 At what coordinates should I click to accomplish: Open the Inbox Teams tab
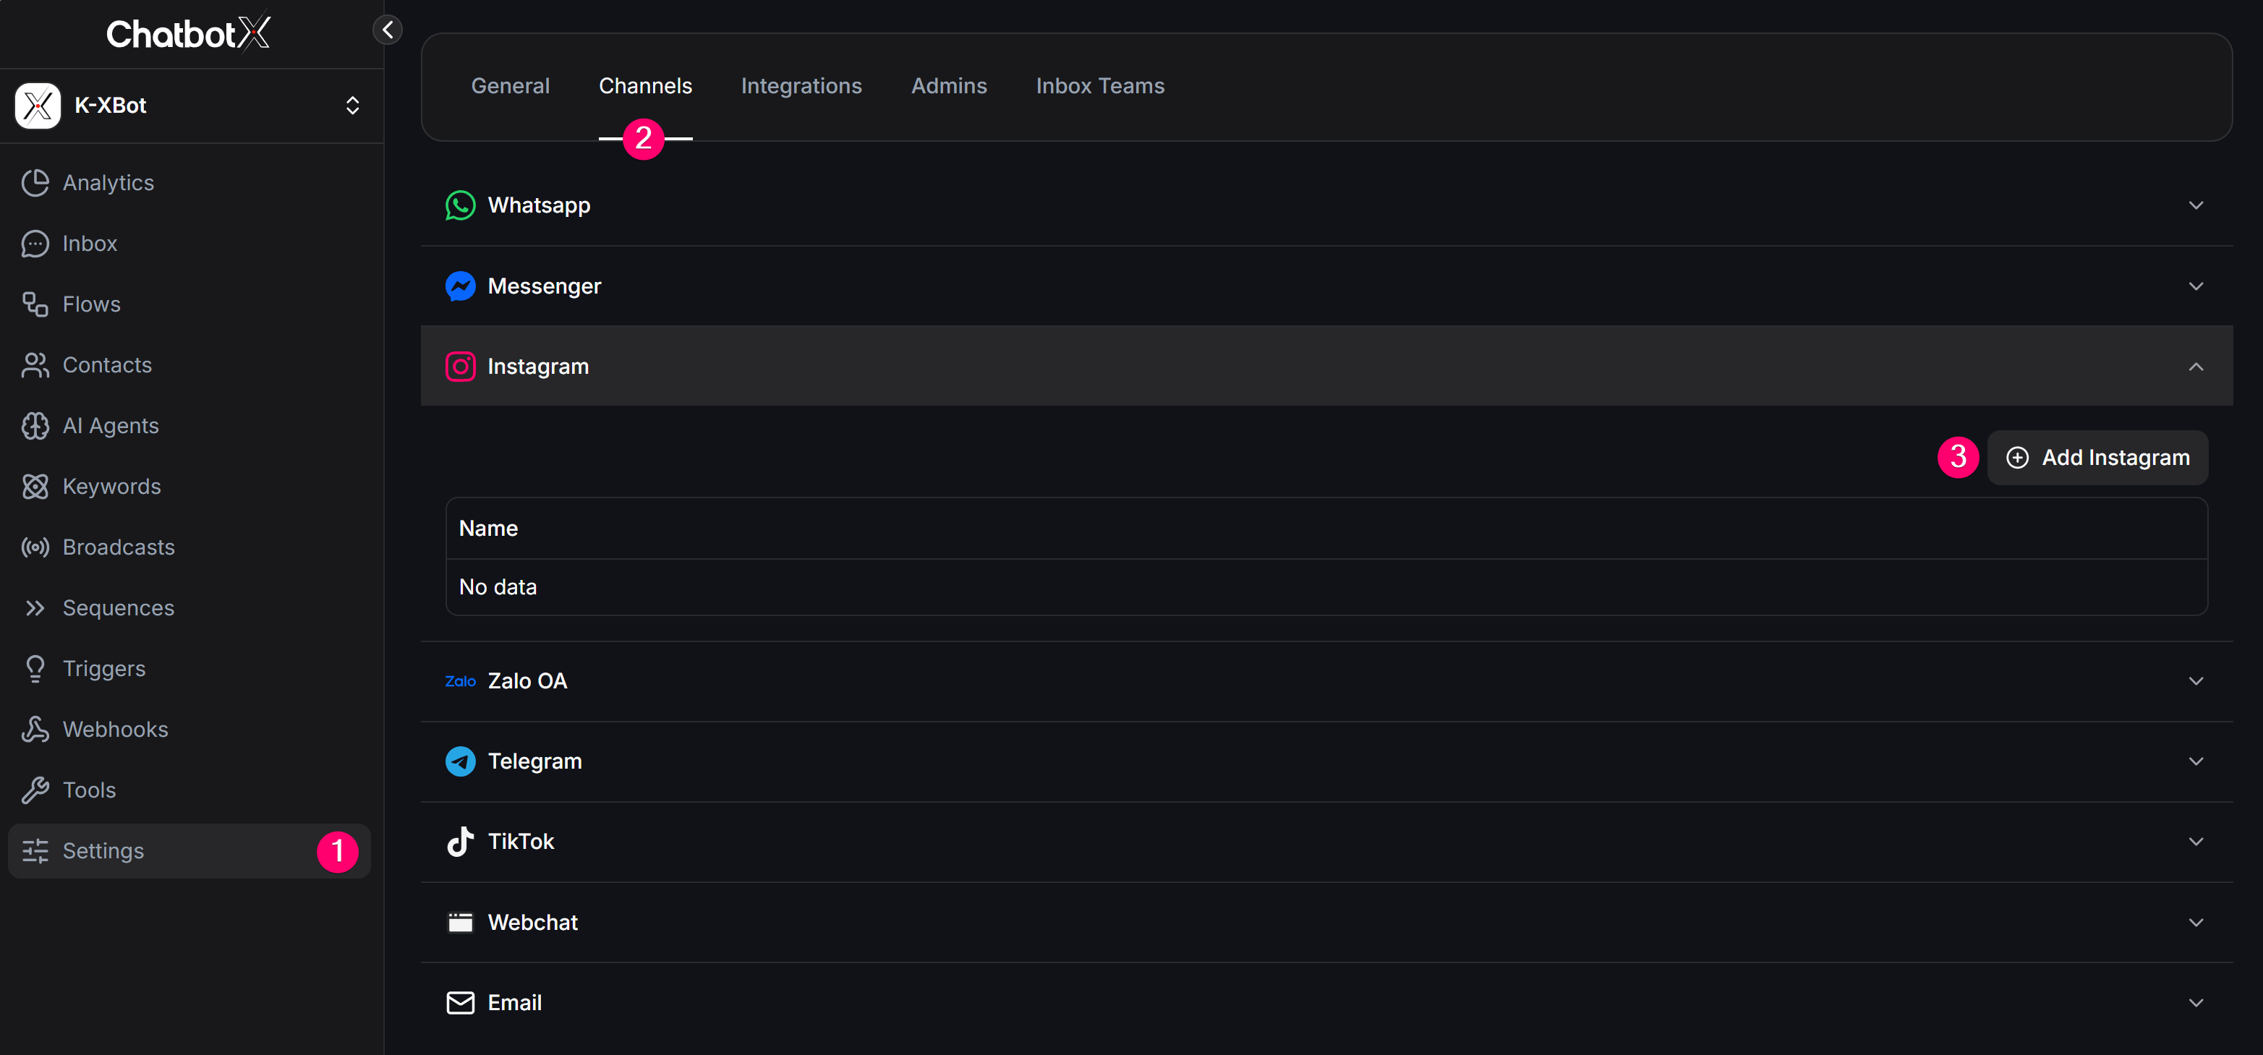1100,86
